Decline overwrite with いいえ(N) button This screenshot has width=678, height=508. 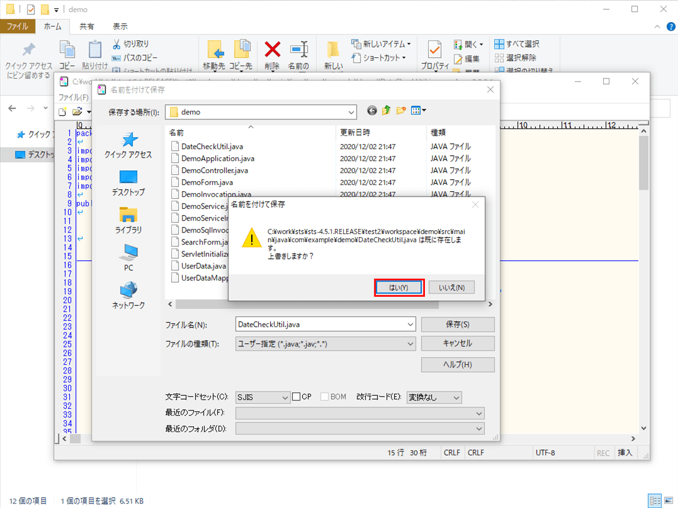[451, 287]
